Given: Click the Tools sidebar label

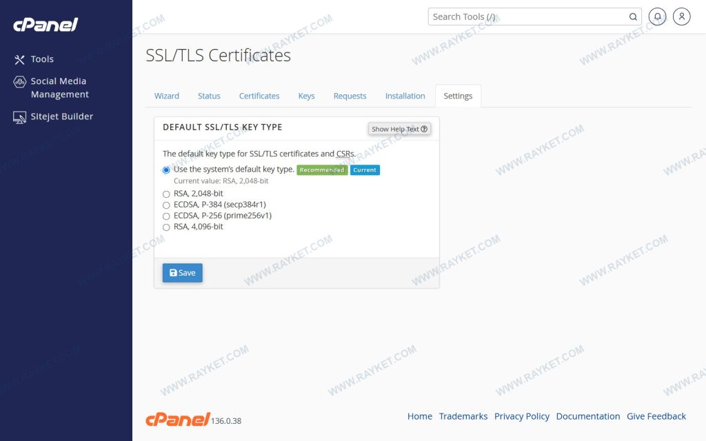Looking at the screenshot, I should [x=42, y=59].
